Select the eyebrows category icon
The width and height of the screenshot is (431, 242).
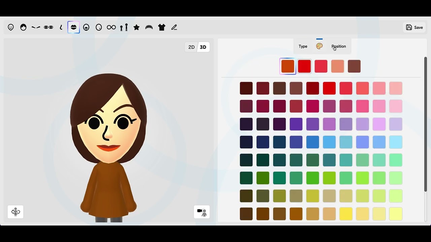[x=36, y=28]
